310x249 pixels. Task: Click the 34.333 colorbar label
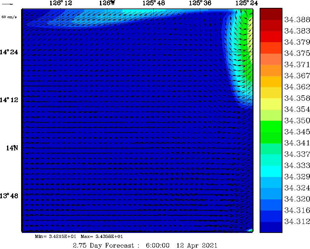coord(297,165)
